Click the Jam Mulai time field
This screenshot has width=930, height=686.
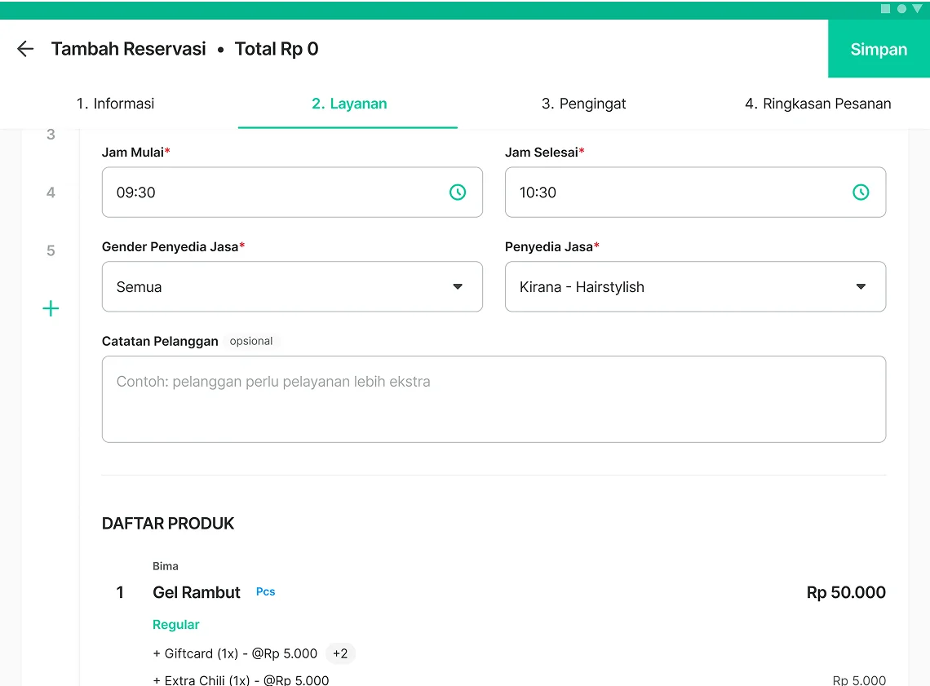click(277, 193)
